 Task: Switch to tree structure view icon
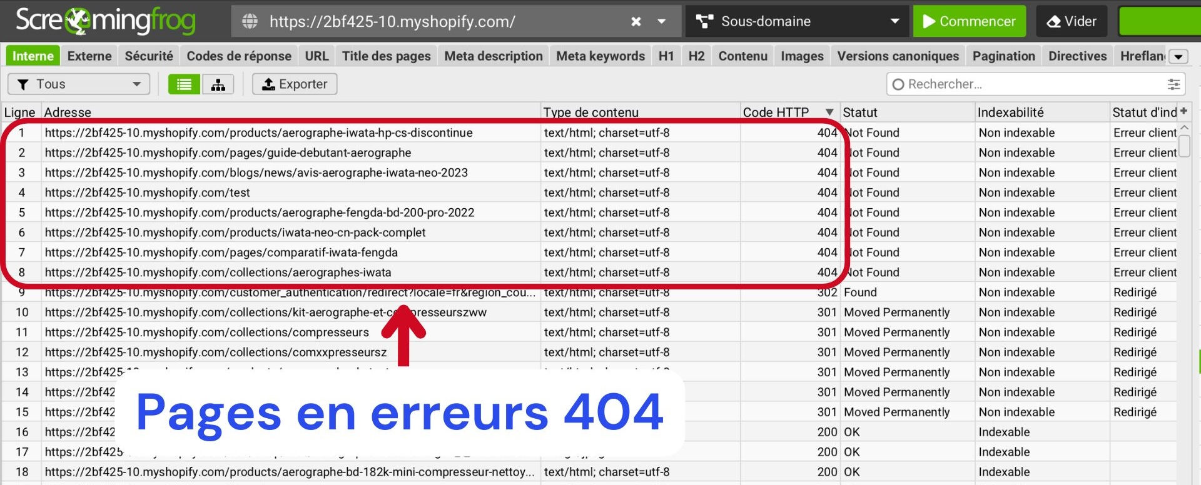pos(218,84)
